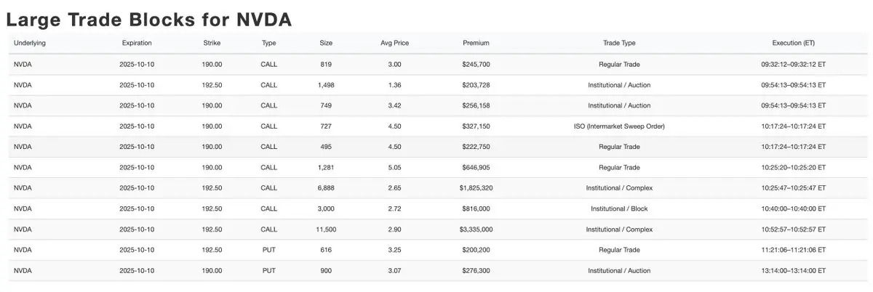Click the Size column header

[x=326, y=43]
